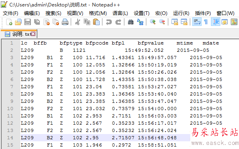The image size is (239, 149).
Task: Open the 窗口(W) menu
Action: point(226,13)
